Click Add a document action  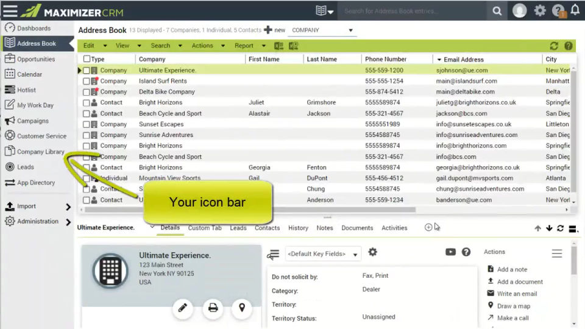pyautogui.click(x=516, y=281)
